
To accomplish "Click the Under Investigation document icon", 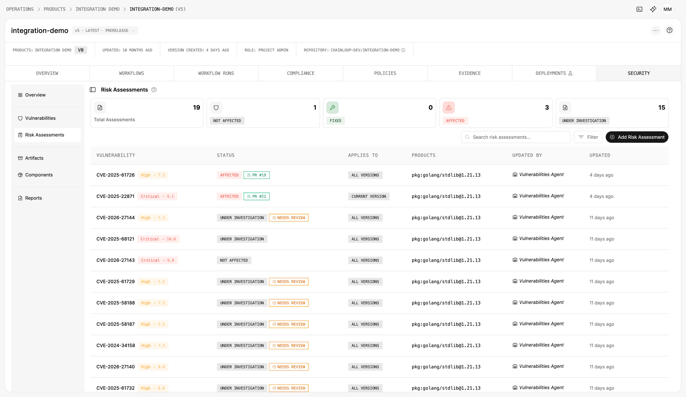I will tap(565, 108).
